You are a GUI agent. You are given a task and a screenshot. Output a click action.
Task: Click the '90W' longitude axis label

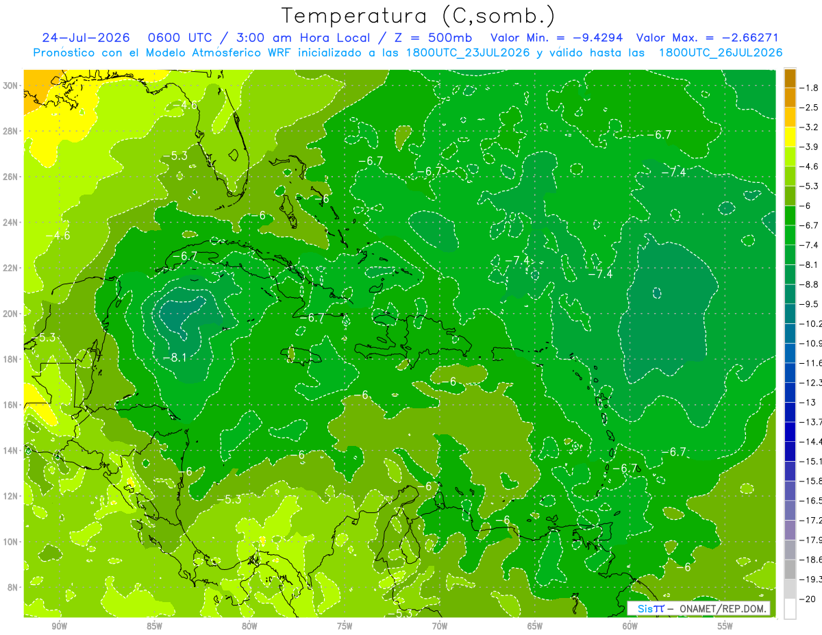pos(59,627)
